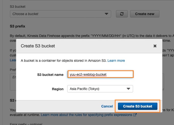Click the partly hidden Learn more link behind the dialog
This screenshot has width=174, height=125.
click(x=13, y=60)
